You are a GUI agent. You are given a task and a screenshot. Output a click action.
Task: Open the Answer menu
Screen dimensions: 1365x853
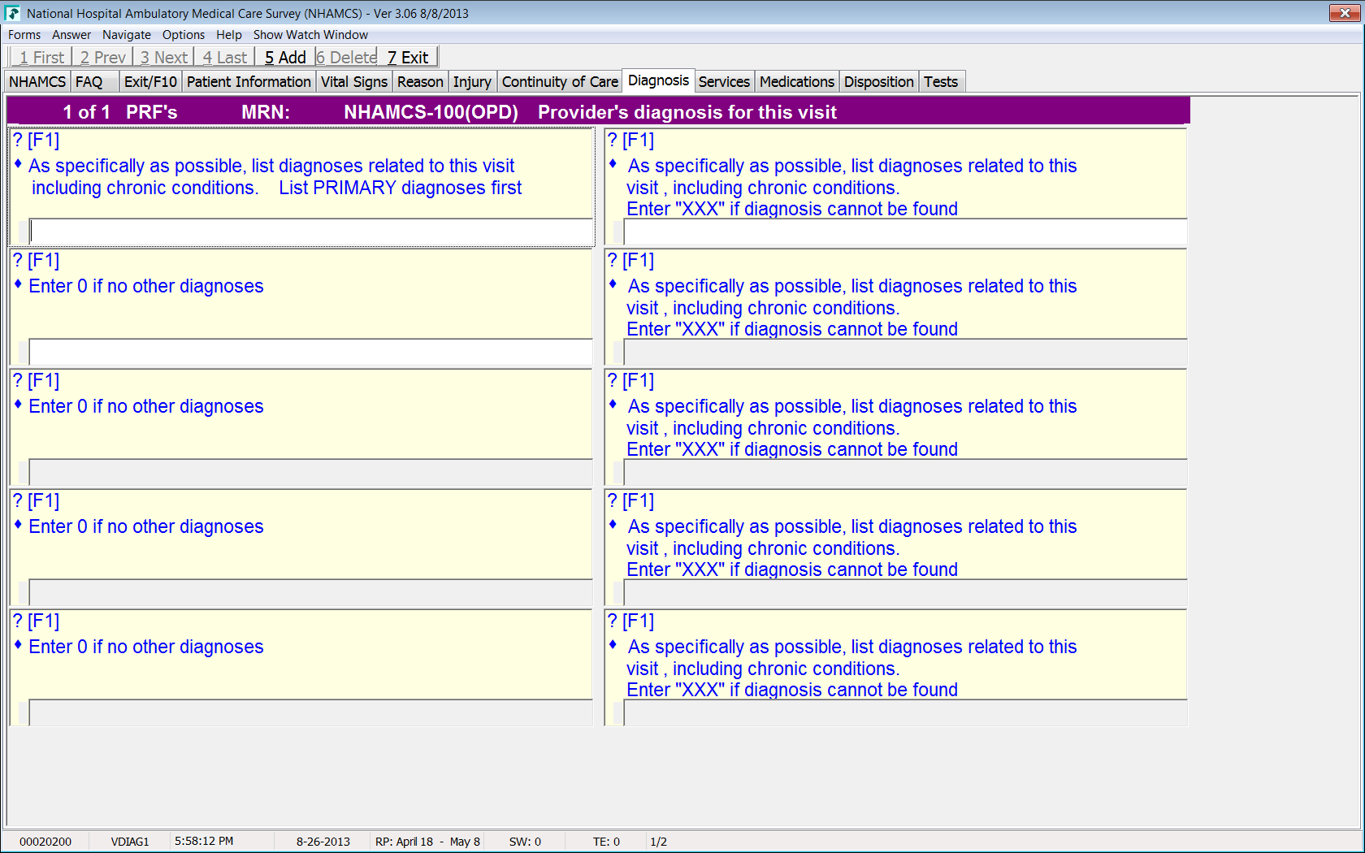tap(71, 35)
